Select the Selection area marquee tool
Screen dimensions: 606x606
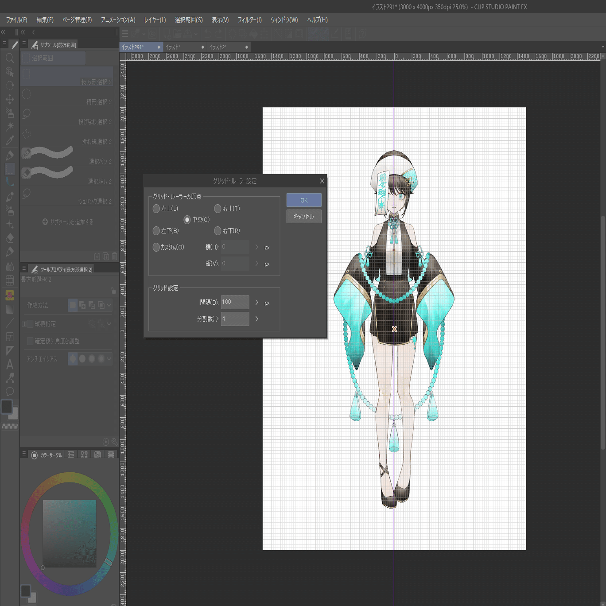pos(10,169)
